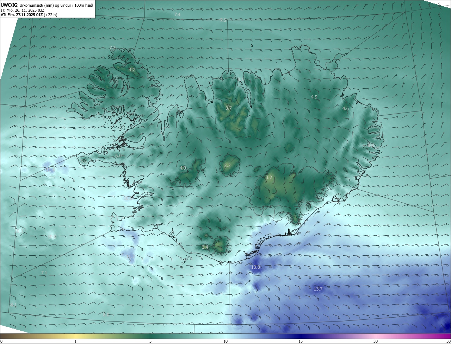
Task: Click the 4.2 value on the Westfjords
Action: (132, 70)
